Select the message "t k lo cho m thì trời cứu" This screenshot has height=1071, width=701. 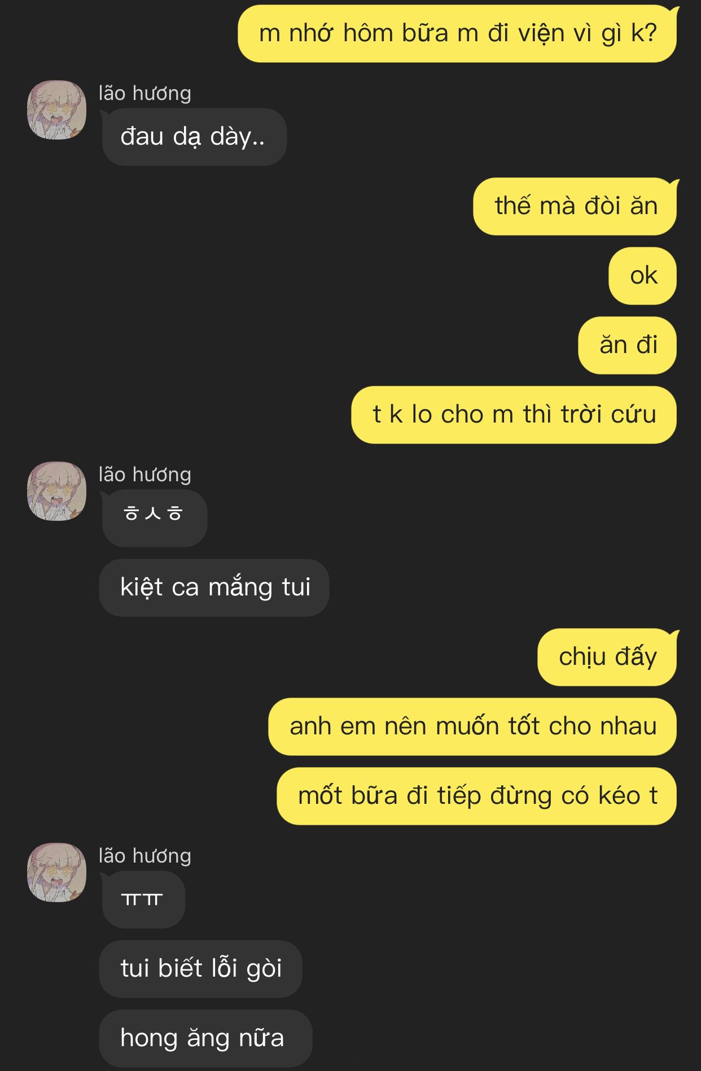(x=514, y=415)
